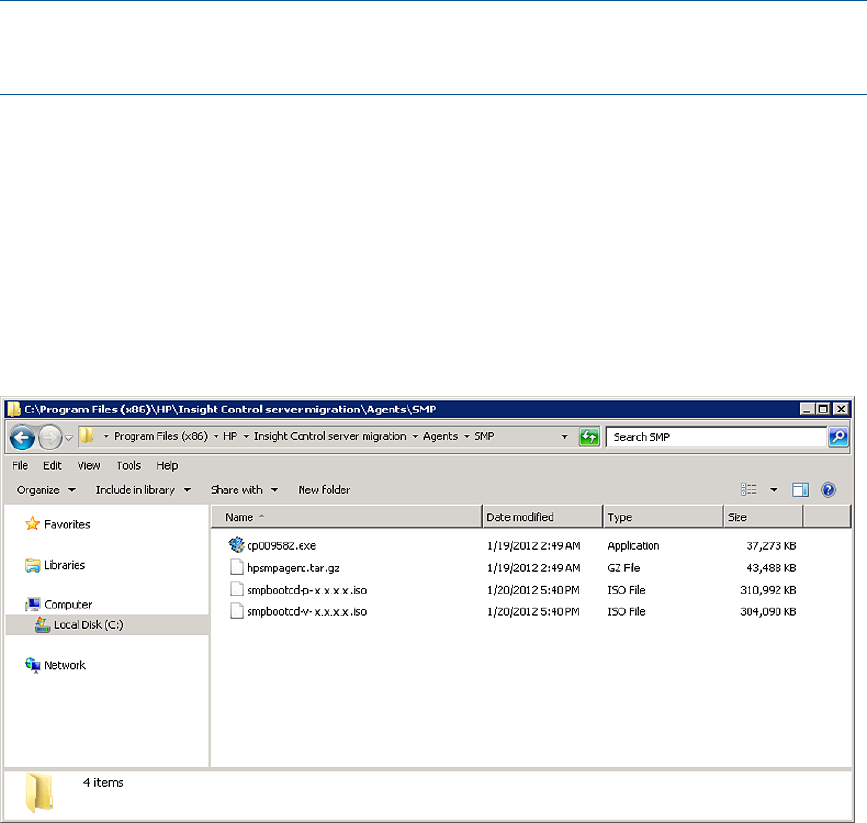This screenshot has height=823, width=867.
Task: Click the smpbootcd-v iso file icon
Action: [236, 611]
